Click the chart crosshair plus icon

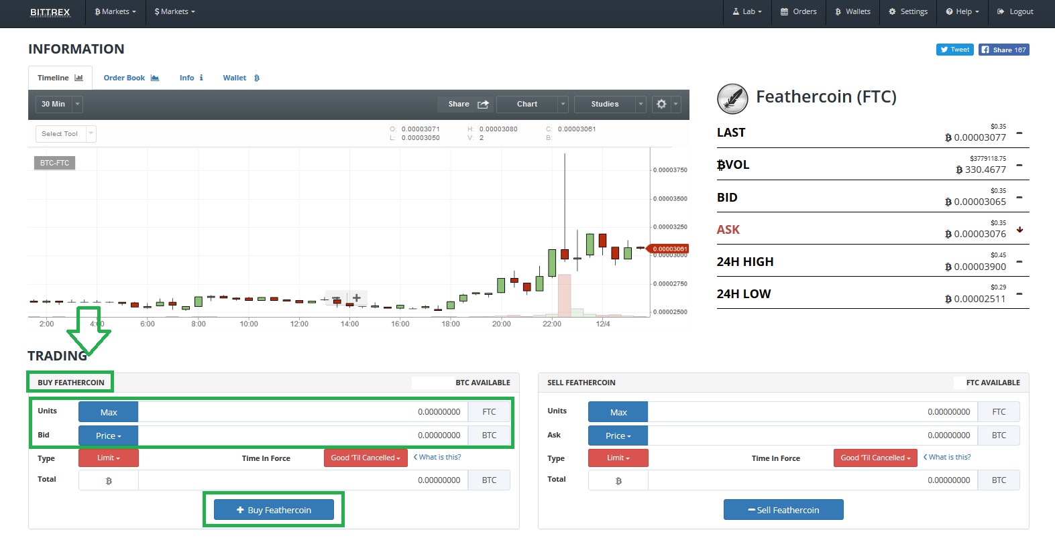tap(357, 297)
